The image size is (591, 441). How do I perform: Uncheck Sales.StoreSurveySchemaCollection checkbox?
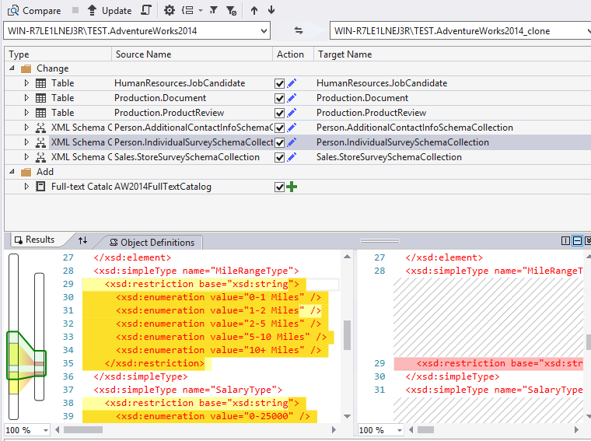[x=279, y=158]
